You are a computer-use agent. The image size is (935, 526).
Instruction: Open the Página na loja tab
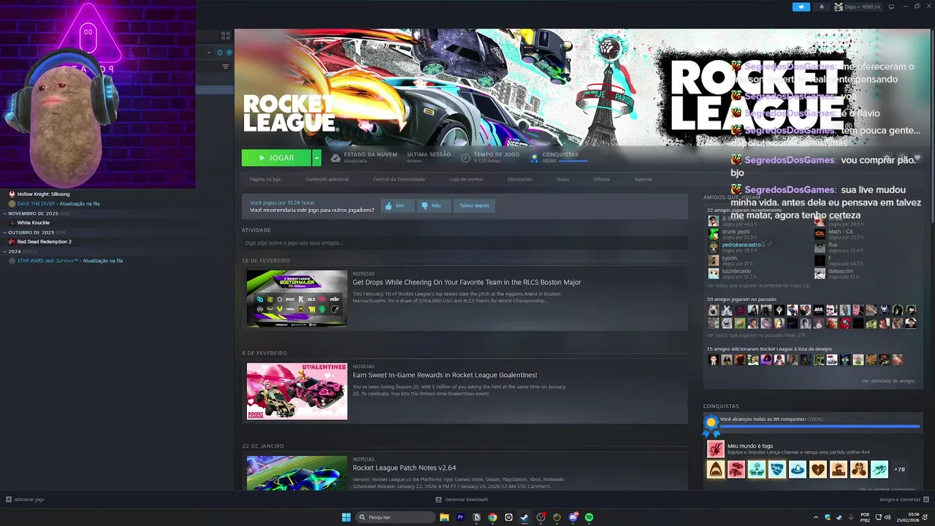tap(265, 179)
